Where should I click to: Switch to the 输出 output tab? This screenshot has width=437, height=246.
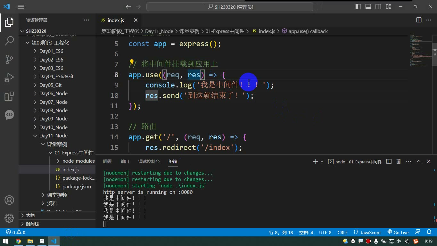pyautogui.click(x=125, y=161)
